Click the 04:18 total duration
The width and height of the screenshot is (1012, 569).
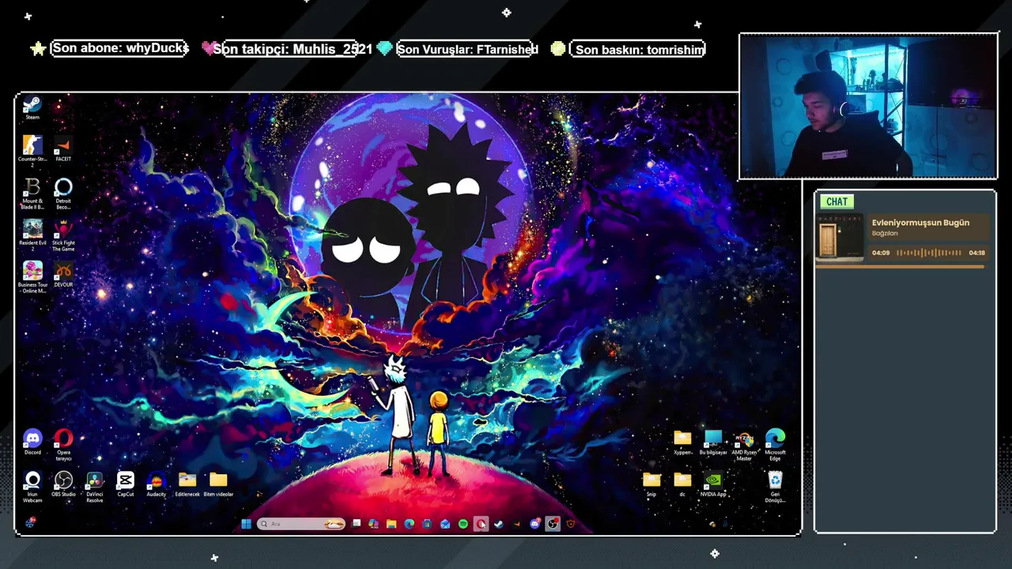click(977, 253)
